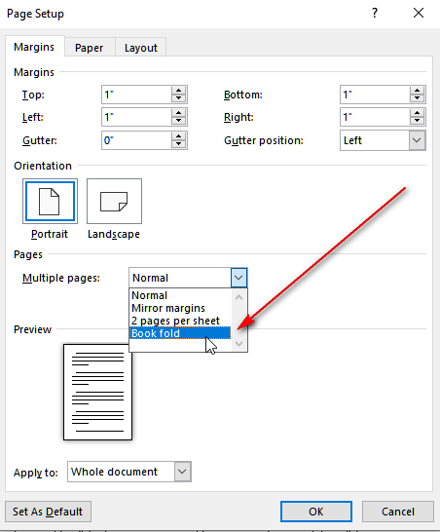Click the Set As Default button
The height and width of the screenshot is (532, 440).
click(48, 512)
